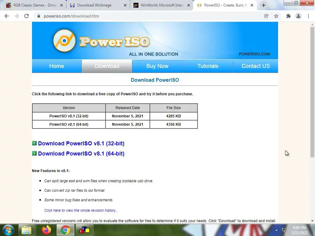
Task: Click the scrollbar down arrow
Action: click(x=312, y=221)
